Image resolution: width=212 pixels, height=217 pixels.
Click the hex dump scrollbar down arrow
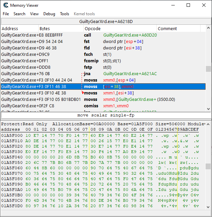(x=209, y=207)
